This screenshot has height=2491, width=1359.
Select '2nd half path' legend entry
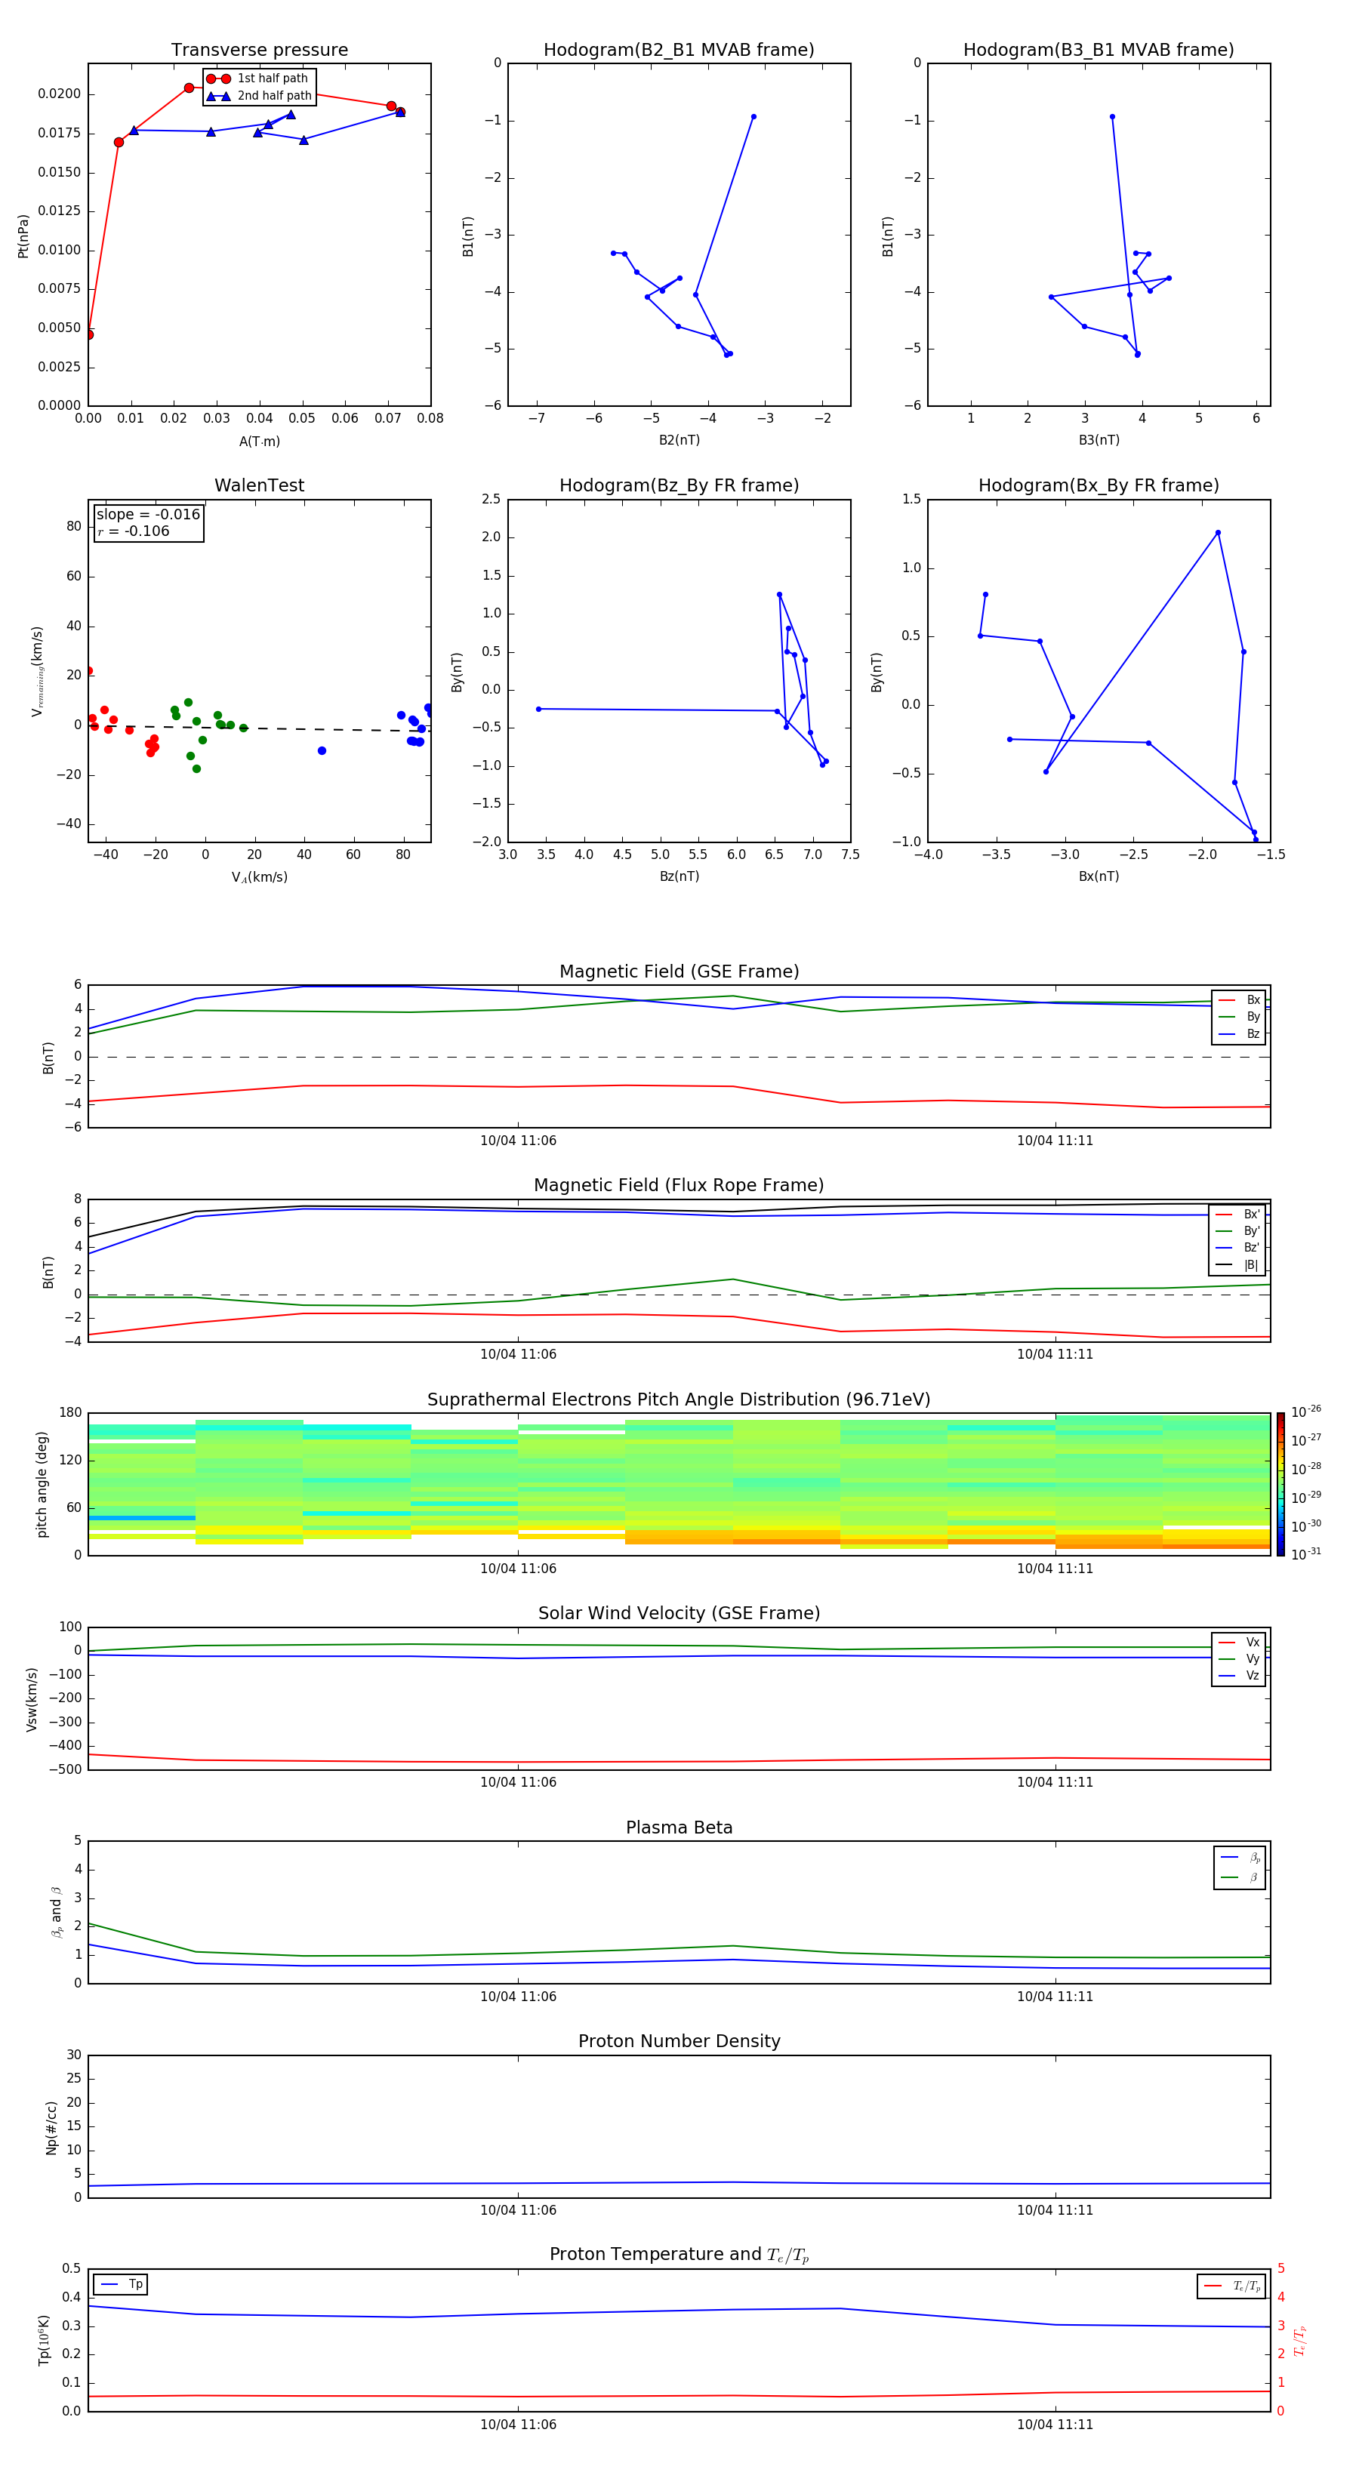259,96
